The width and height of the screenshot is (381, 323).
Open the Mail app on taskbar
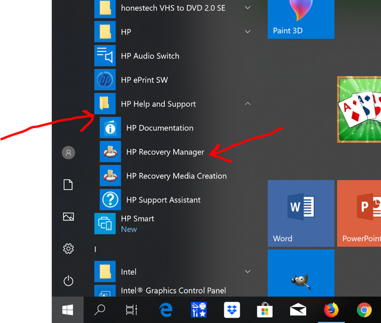pyautogui.click(x=298, y=310)
